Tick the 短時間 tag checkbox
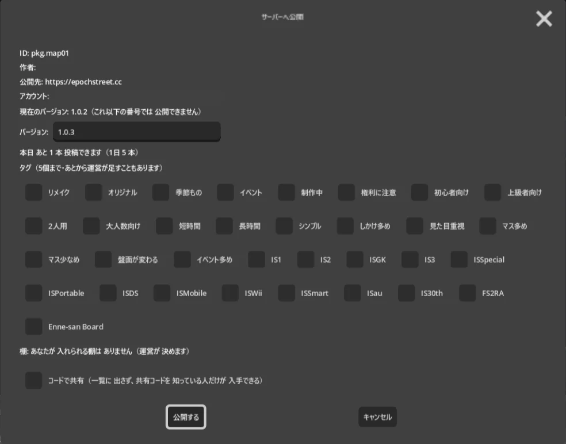Screen dimensions: 566x444 tap(165, 226)
